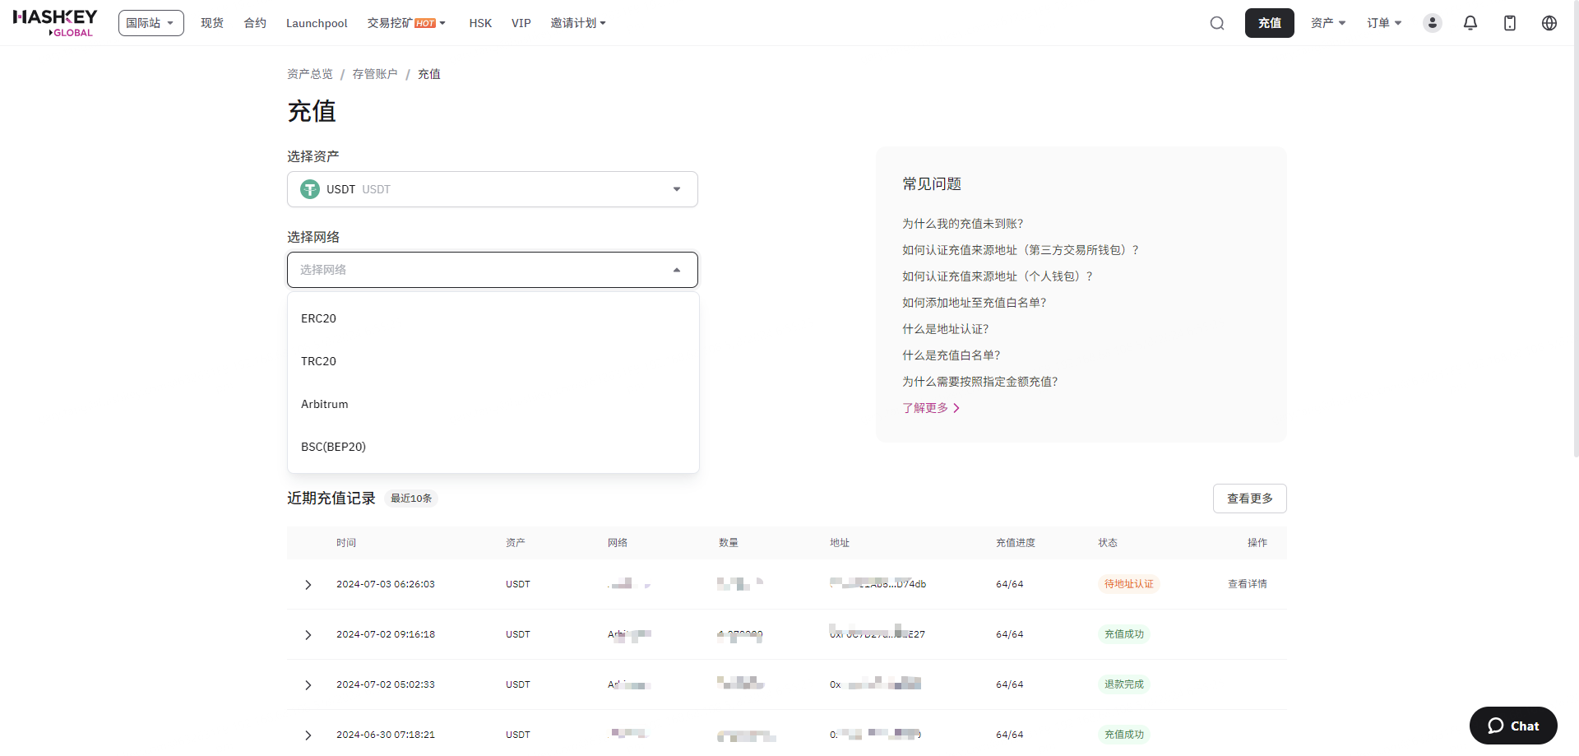Image resolution: width=1579 pixels, height=756 pixels.
Task: Open FAQ 如何添加地址至充值白名单?
Action: pos(975,303)
